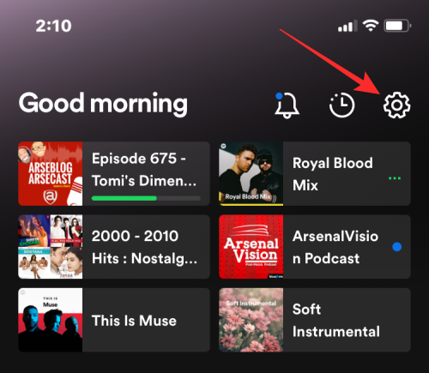Open Royal Blood Mix title text
Image resolution: width=429 pixels, height=373 pixels.
coord(333,174)
